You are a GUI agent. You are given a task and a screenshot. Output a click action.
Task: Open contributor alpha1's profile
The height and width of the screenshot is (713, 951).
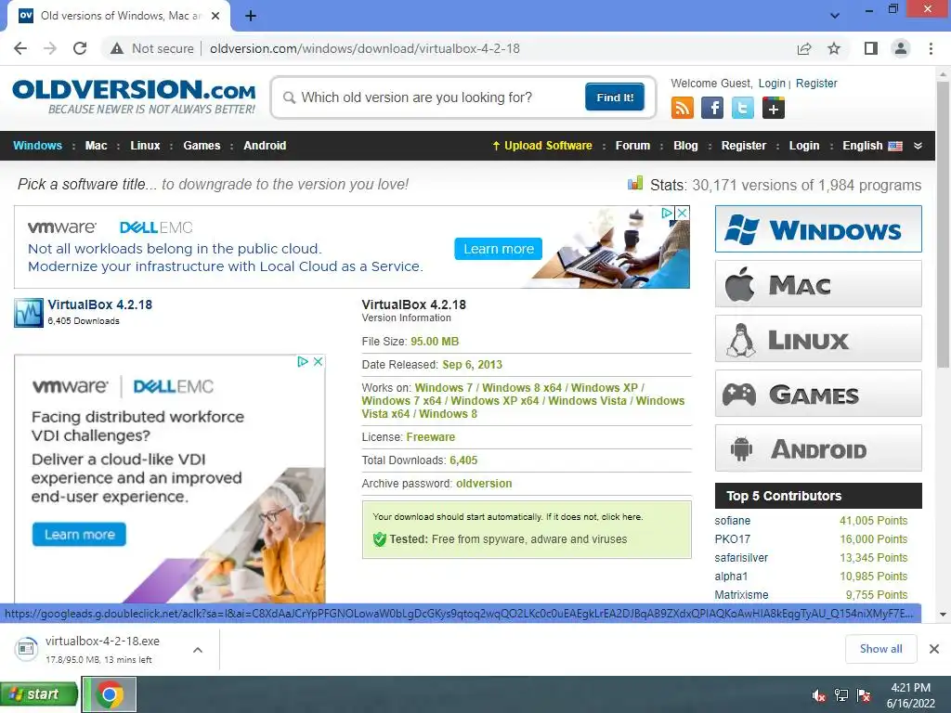pyautogui.click(x=731, y=576)
